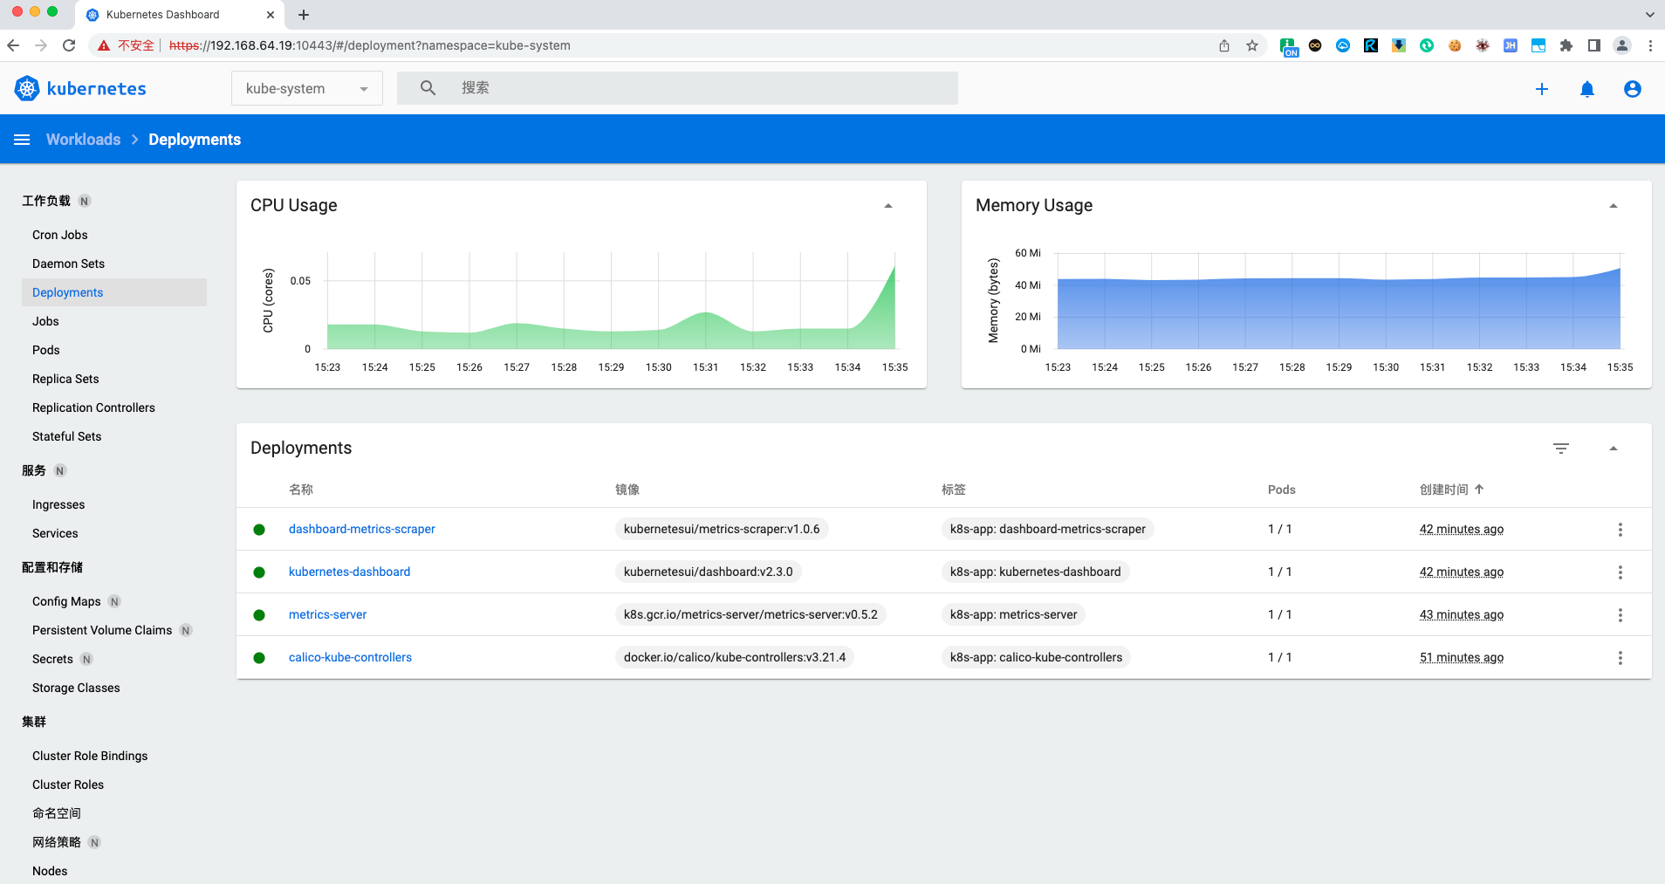Click the Pods column header
1665x884 pixels.
pyautogui.click(x=1281, y=490)
